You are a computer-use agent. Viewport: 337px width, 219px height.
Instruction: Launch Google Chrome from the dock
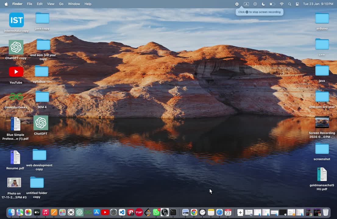(x=194, y=212)
